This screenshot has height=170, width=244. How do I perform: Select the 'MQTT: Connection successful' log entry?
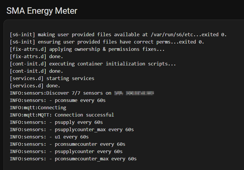[x=62, y=115]
